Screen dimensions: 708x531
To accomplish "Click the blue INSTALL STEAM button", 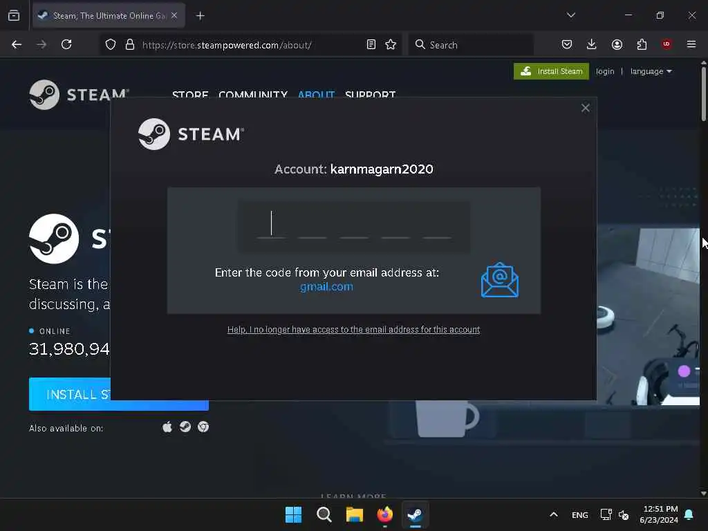I will coord(70,394).
